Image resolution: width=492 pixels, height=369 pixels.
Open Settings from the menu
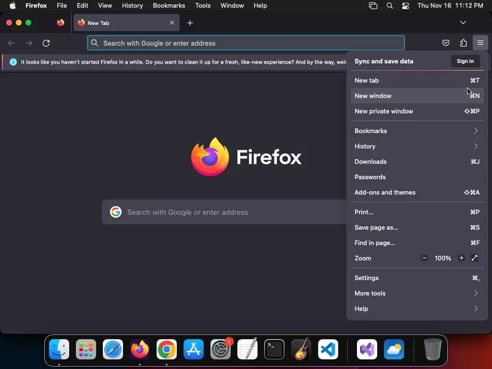pos(417,278)
